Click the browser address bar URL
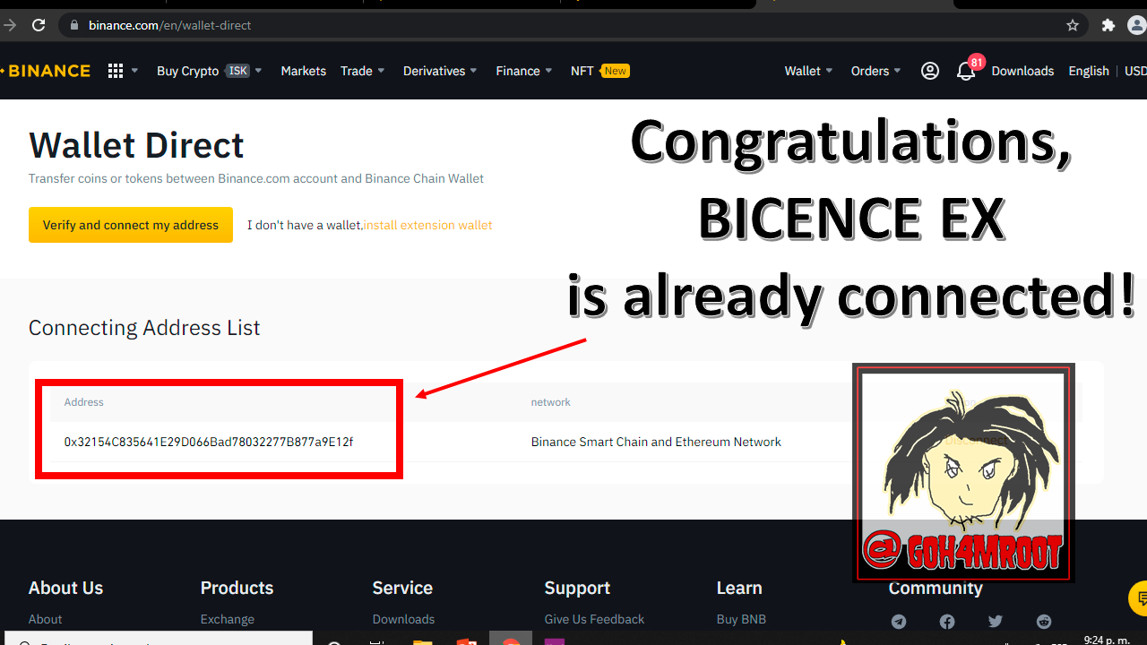This screenshot has height=645, width=1147. tap(170, 25)
